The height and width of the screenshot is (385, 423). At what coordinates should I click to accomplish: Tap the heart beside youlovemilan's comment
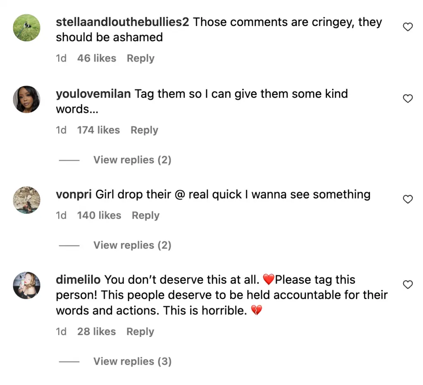click(x=408, y=99)
